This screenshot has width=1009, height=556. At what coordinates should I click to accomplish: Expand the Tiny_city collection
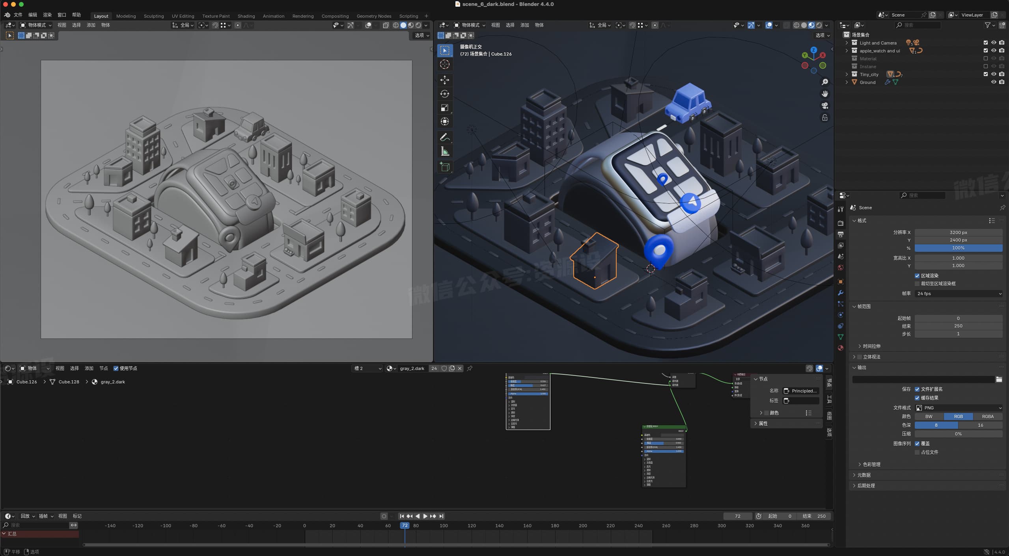847,74
